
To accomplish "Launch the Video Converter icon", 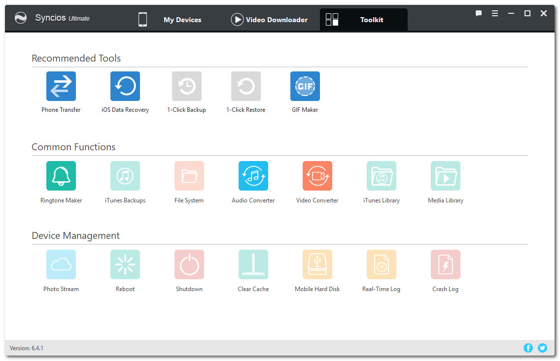I will 317,175.
